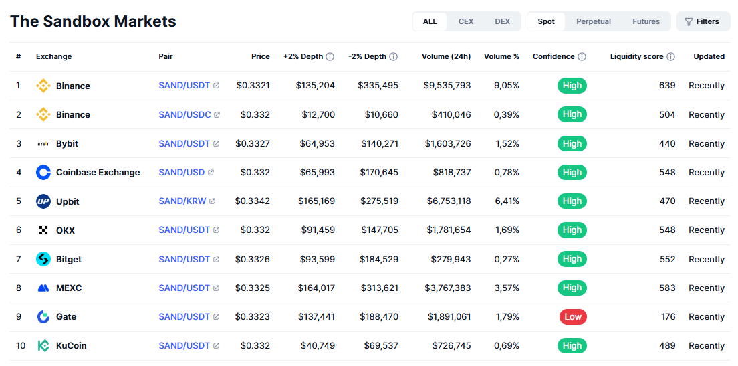738x366 pixels.
Task: Sort by the Volume (24h) column header
Action: 446,56
